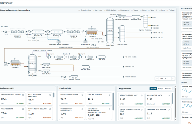Select the Side Stripper column
Screen dimensions: 192x124
point(122,34)
